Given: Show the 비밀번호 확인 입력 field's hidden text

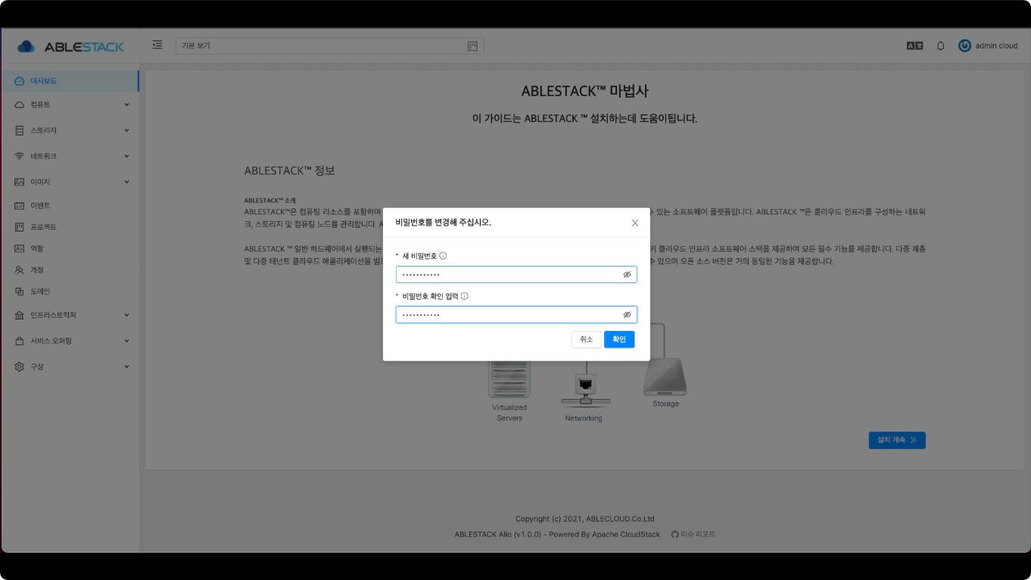Looking at the screenshot, I should [x=627, y=314].
